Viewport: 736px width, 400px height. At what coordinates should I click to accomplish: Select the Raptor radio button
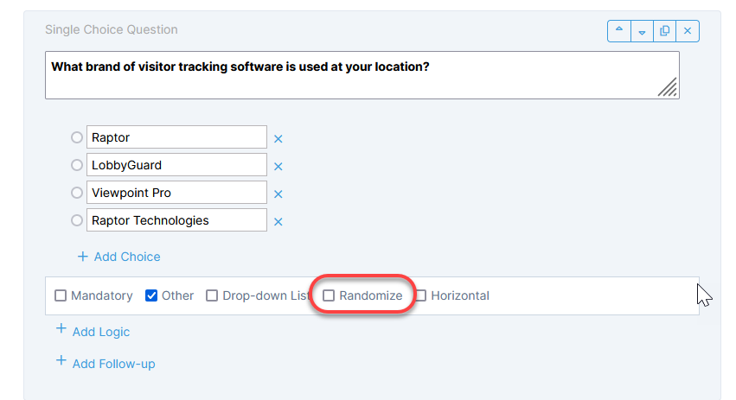coord(77,137)
